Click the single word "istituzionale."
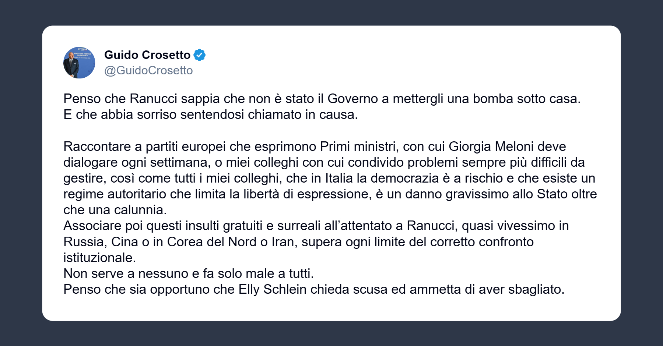This screenshot has width=663, height=346. tap(99, 258)
